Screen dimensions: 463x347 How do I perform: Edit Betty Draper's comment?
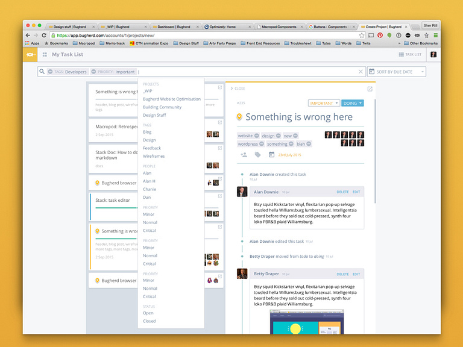356,274
